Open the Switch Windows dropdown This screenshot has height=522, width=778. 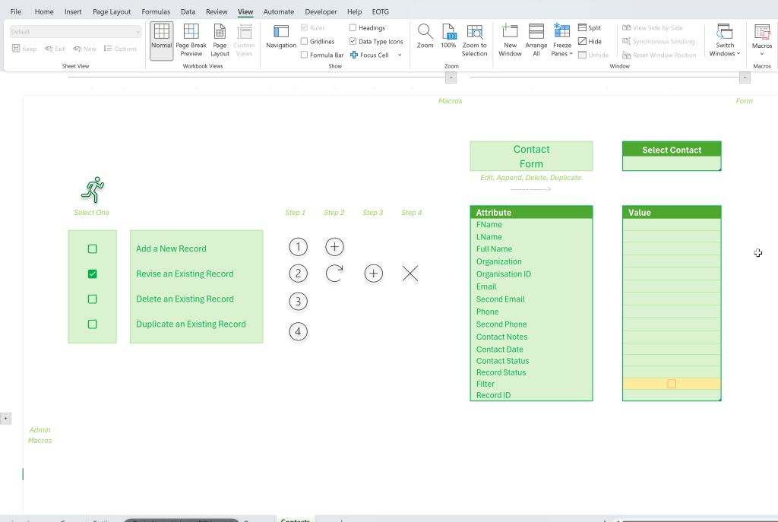[724, 40]
